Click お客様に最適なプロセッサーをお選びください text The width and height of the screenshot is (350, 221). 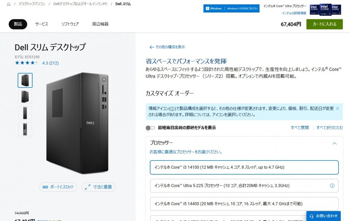coord(186,152)
